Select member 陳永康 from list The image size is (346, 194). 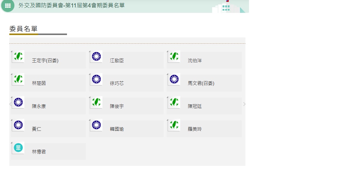(x=39, y=106)
